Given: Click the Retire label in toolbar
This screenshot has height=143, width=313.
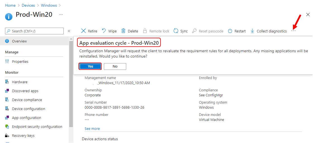Looking at the screenshot, I should [x=93, y=31].
